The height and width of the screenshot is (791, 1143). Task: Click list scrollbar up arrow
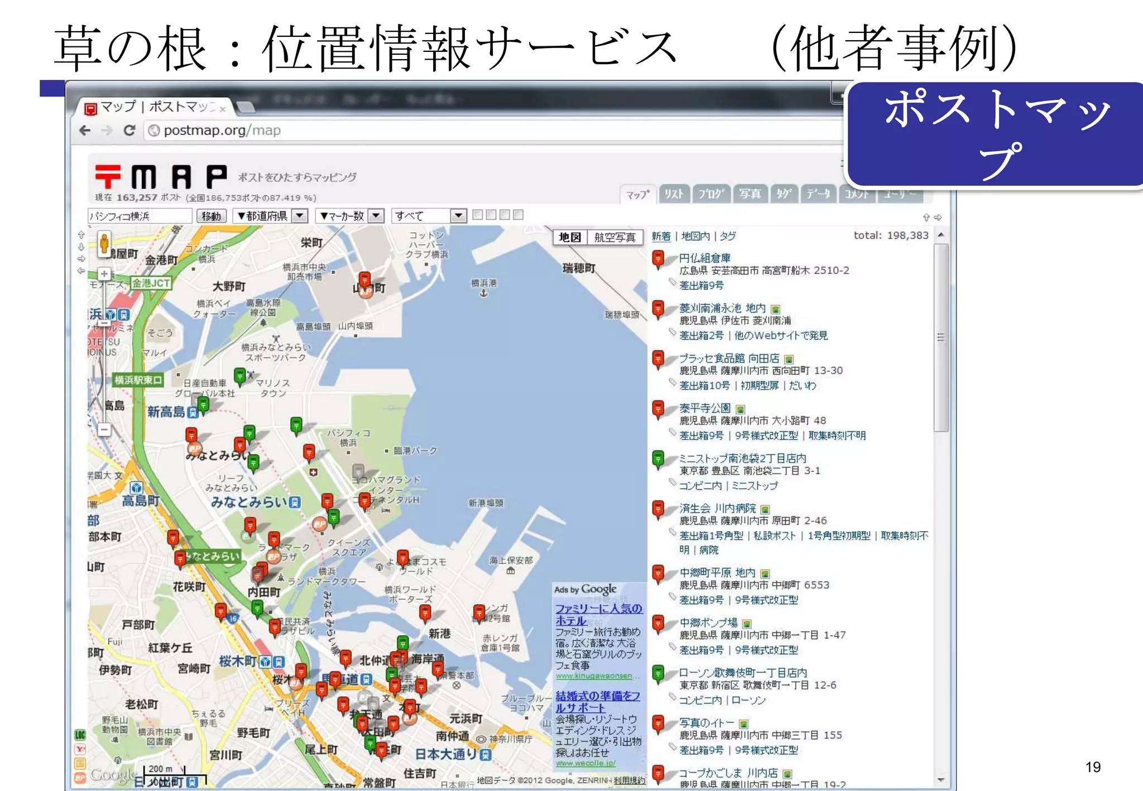coord(942,235)
